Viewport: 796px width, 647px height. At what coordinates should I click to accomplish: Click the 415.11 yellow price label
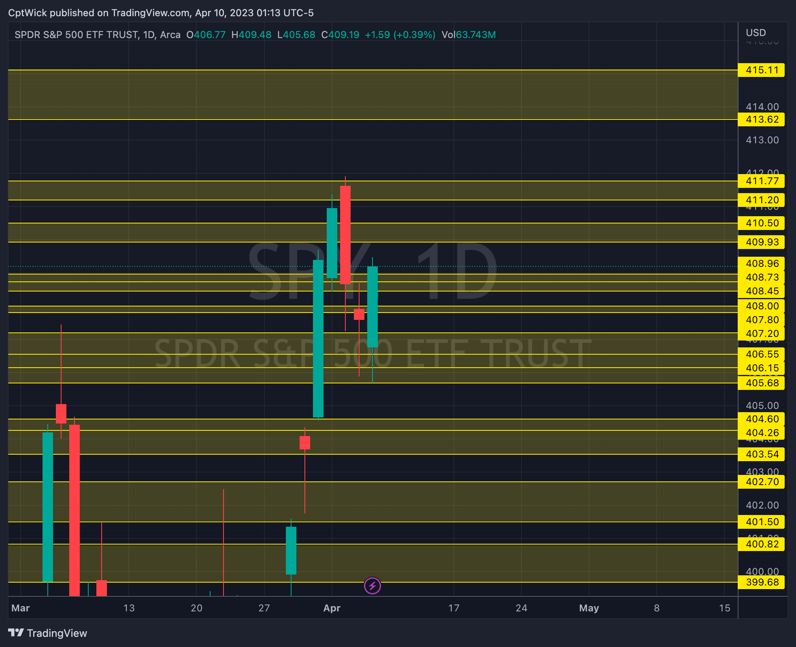point(761,70)
